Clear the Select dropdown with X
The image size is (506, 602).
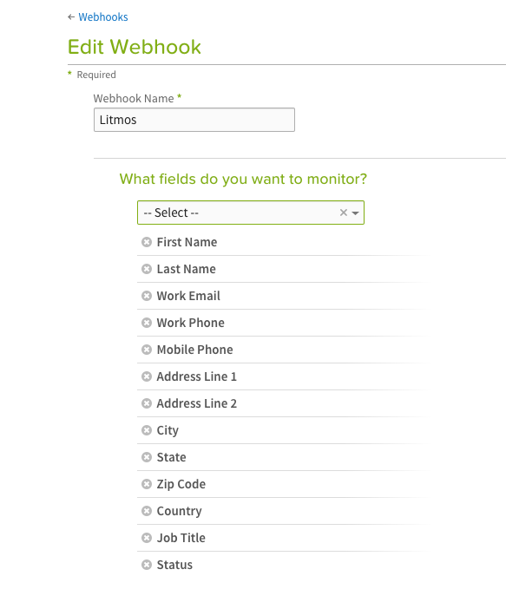click(x=344, y=213)
